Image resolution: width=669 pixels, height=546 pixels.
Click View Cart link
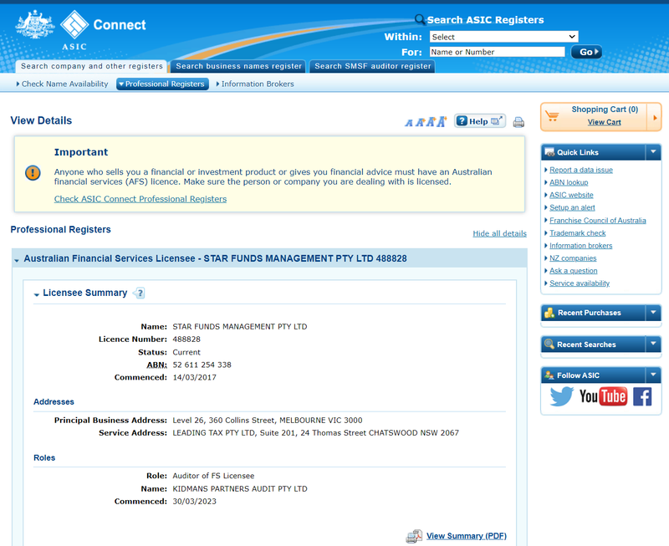coord(604,122)
